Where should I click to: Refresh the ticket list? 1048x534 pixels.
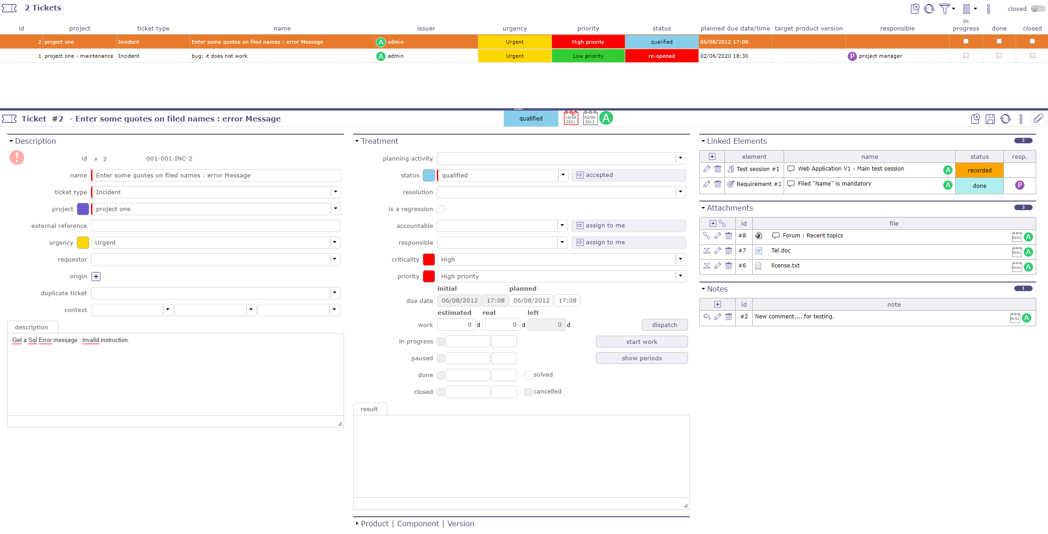(x=930, y=9)
